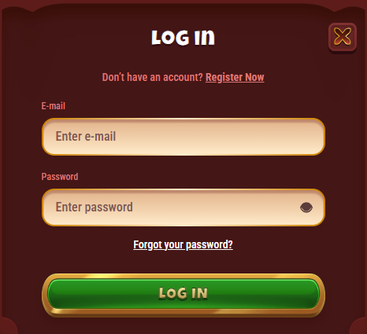Select the e-mail placeholder text area
This screenshot has height=334, width=367.
click(x=86, y=137)
